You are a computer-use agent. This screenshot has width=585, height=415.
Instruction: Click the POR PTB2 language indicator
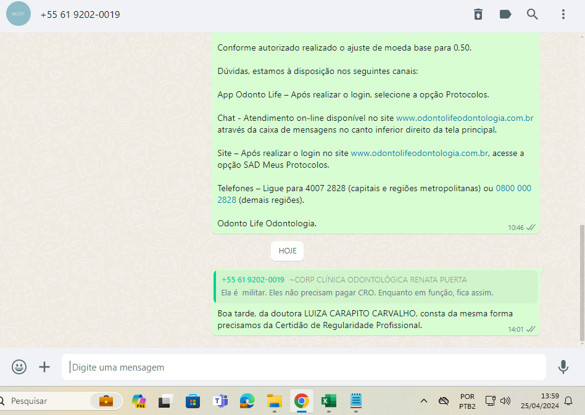pos(468,401)
